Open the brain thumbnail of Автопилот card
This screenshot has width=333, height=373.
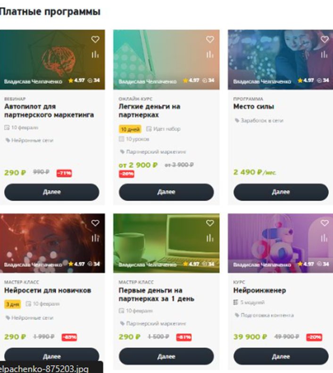click(52, 59)
